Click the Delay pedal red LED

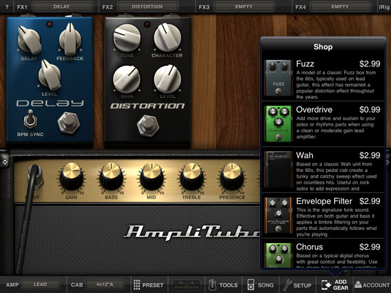[50, 24]
